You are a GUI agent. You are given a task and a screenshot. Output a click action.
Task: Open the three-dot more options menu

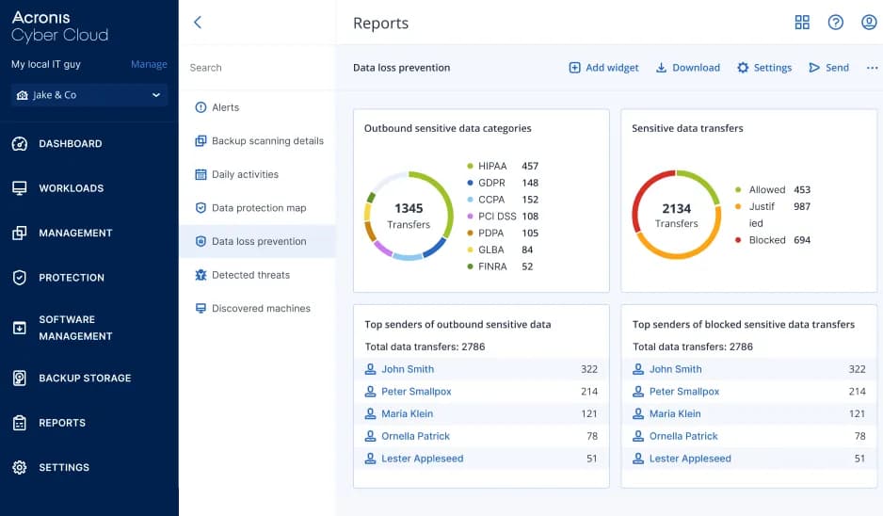(x=872, y=68)
